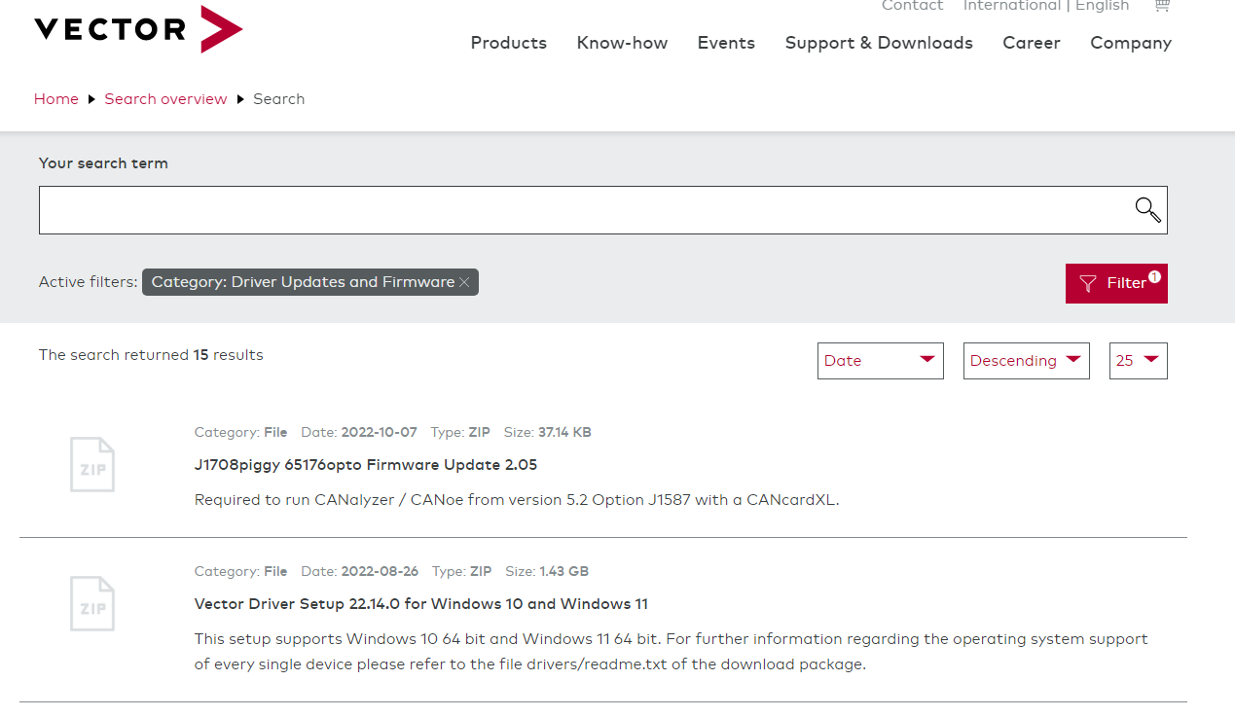Open the Date sort dropdown
The image size is (1235, 717).
click(881, 360)
